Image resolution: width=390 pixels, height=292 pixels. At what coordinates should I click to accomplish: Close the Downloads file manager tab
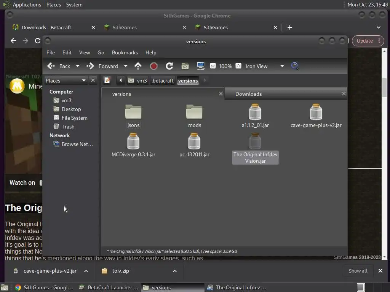point(344,94)
